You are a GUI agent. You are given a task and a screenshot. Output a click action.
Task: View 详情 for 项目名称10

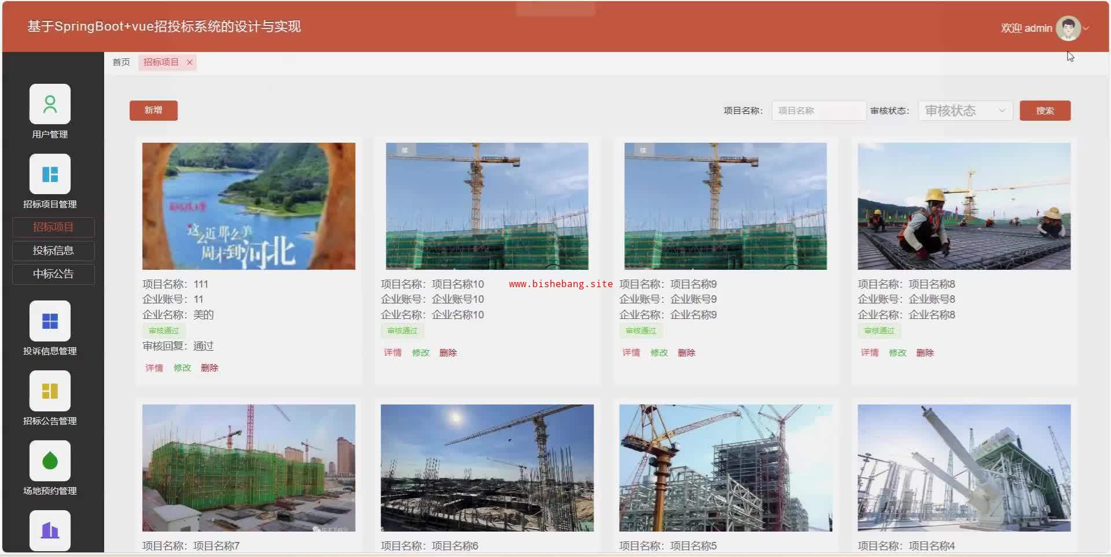392,352
